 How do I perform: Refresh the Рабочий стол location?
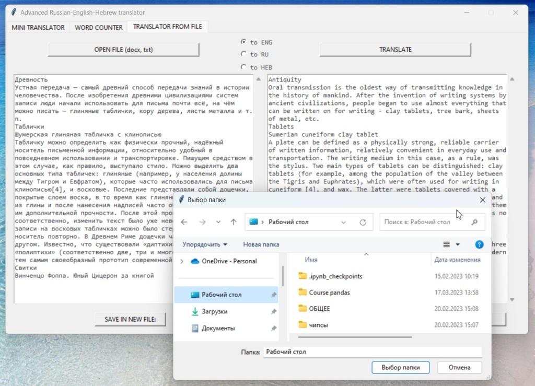coord(363,223)
